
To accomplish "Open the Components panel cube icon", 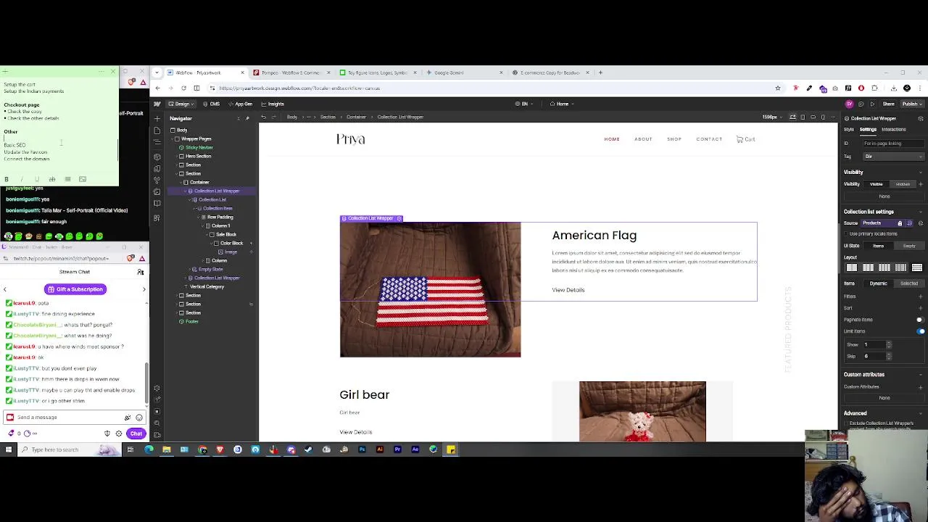I will tap(157, 157).
